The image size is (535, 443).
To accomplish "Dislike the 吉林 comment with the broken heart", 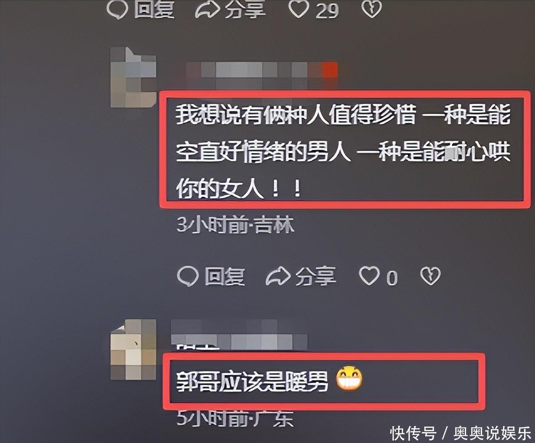I will click(430, 277).
